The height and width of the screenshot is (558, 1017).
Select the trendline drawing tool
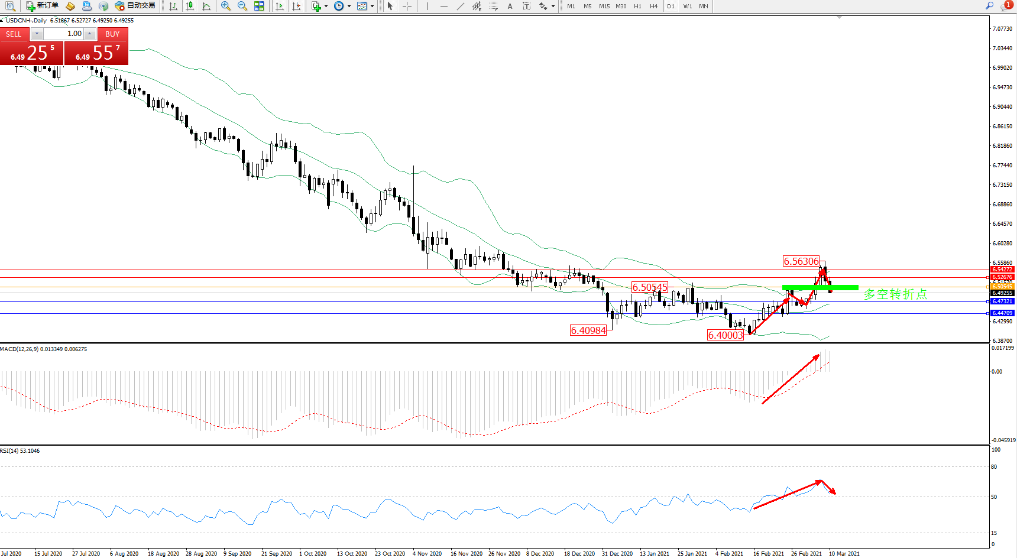coord(461,6)
